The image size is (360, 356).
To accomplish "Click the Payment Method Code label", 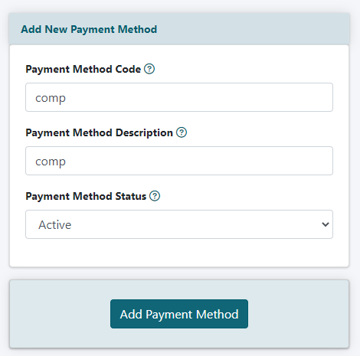I will click(83, 69).
